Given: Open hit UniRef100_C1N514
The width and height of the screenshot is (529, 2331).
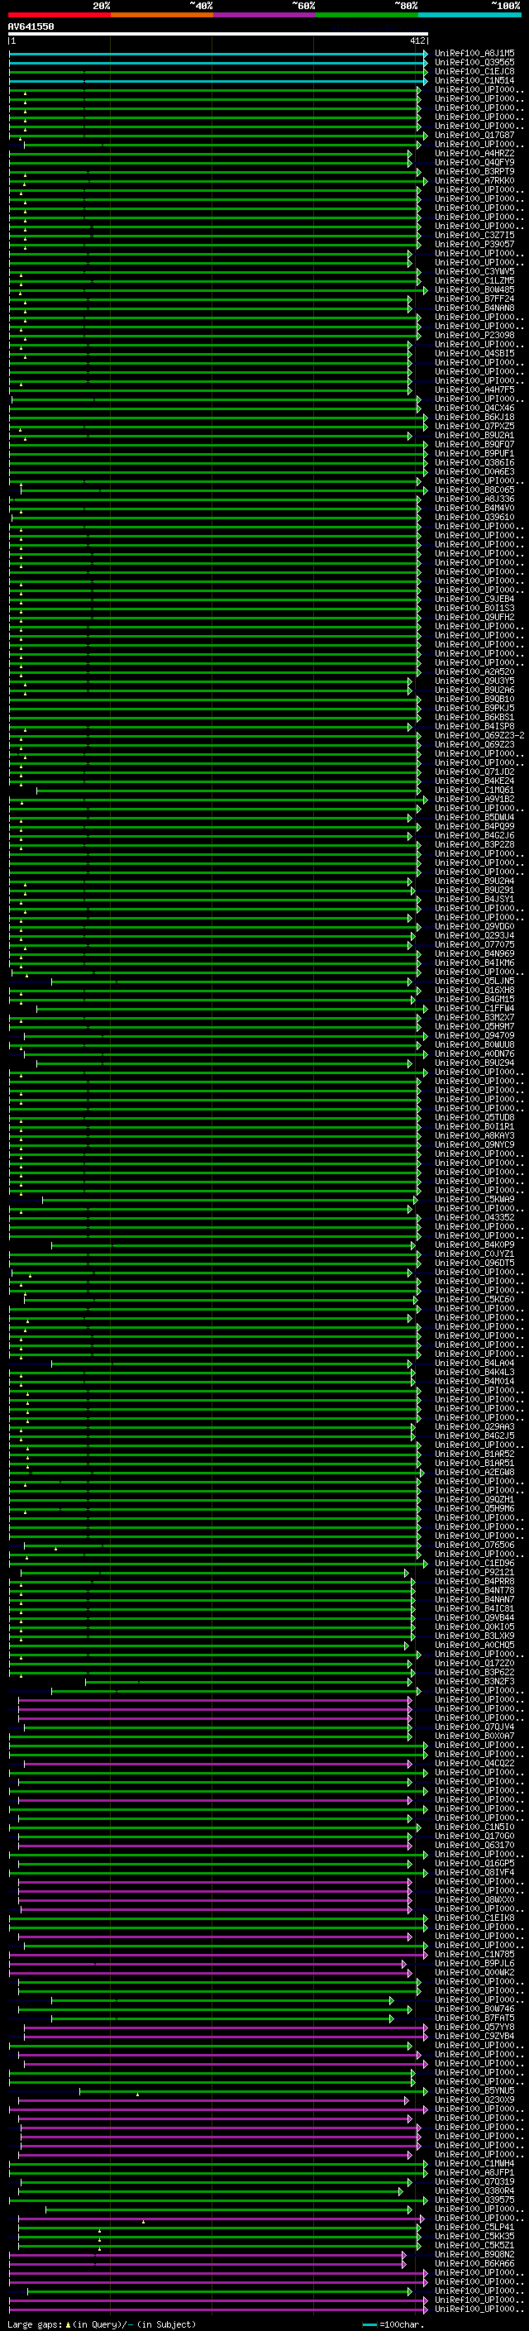Looking at the screenshot, I should click(474, 80).
